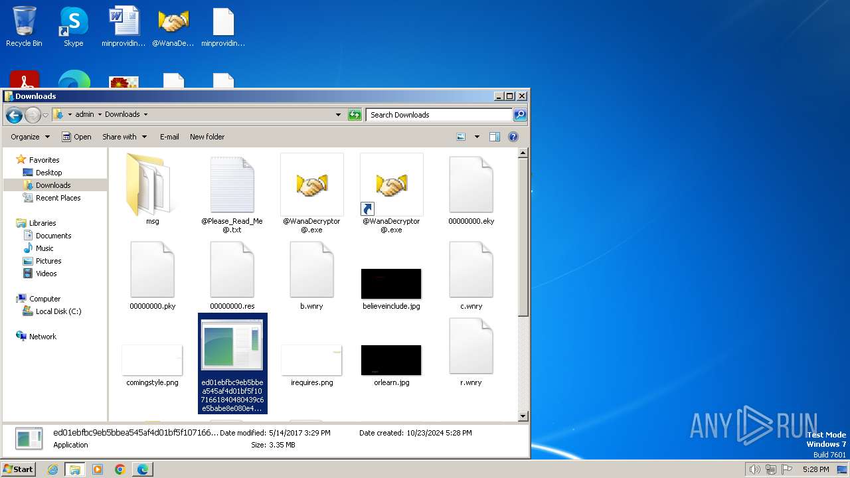The image size is (850, 478).
Task: Open Explorer help
Action: click(x=513, y=137)
